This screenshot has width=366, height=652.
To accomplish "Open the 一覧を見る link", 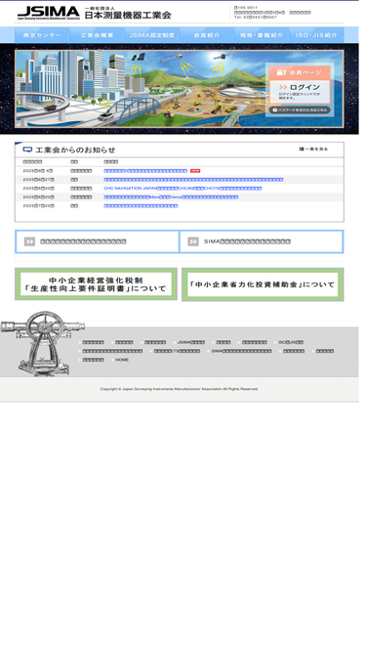I will coord(313,149).
